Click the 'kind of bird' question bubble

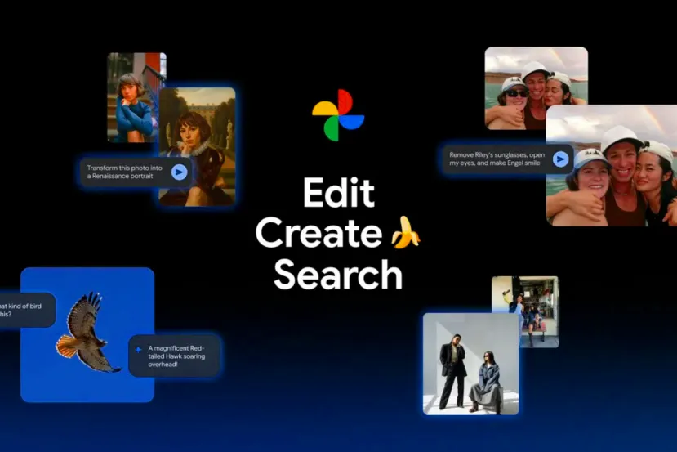pyautogui.click(x=26, y=310)
